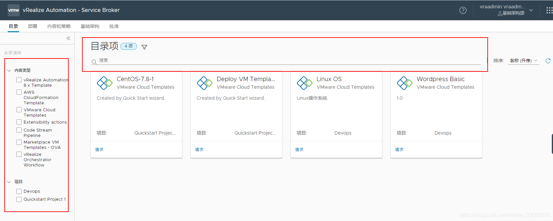553x221 pixels.
Task: Click the Linux OS card icon
Action: tap(304, 83)
